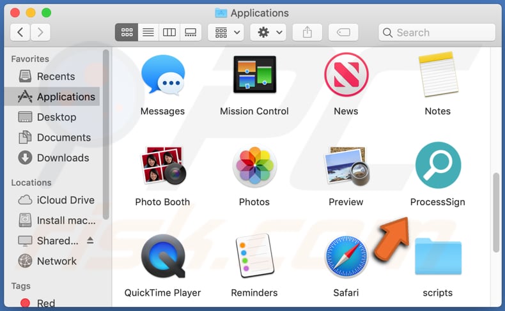Click the sidebar vertical scrollbar
Screen dimensions: 505x311
click(105, 134)
